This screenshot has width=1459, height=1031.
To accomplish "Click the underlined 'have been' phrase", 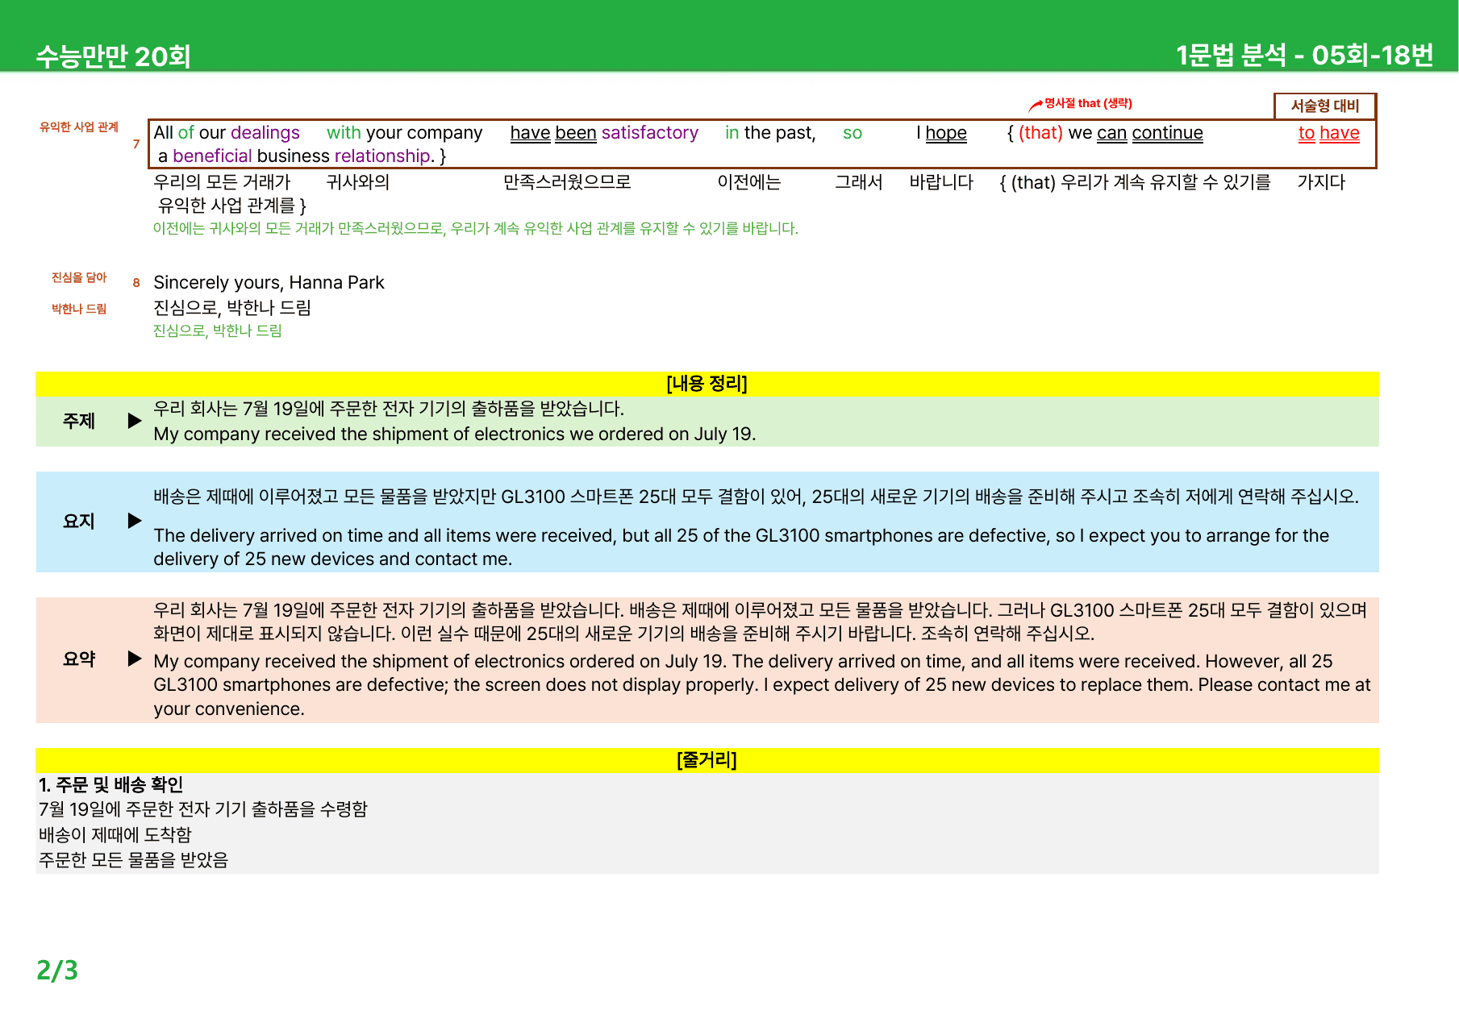I will coord(553,133).
